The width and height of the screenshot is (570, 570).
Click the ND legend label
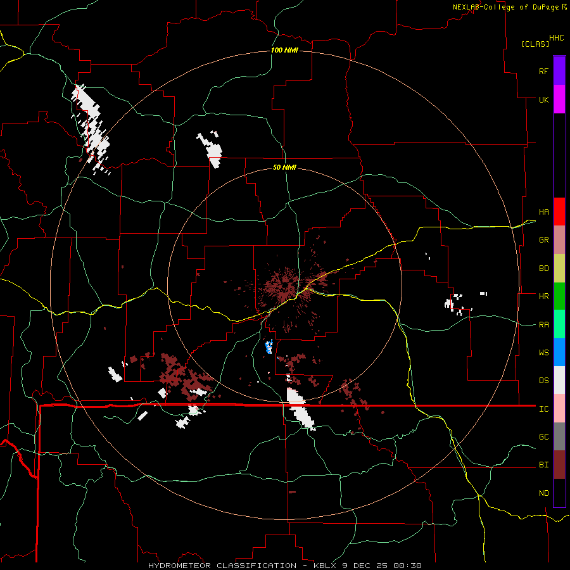tap(543, 493)
